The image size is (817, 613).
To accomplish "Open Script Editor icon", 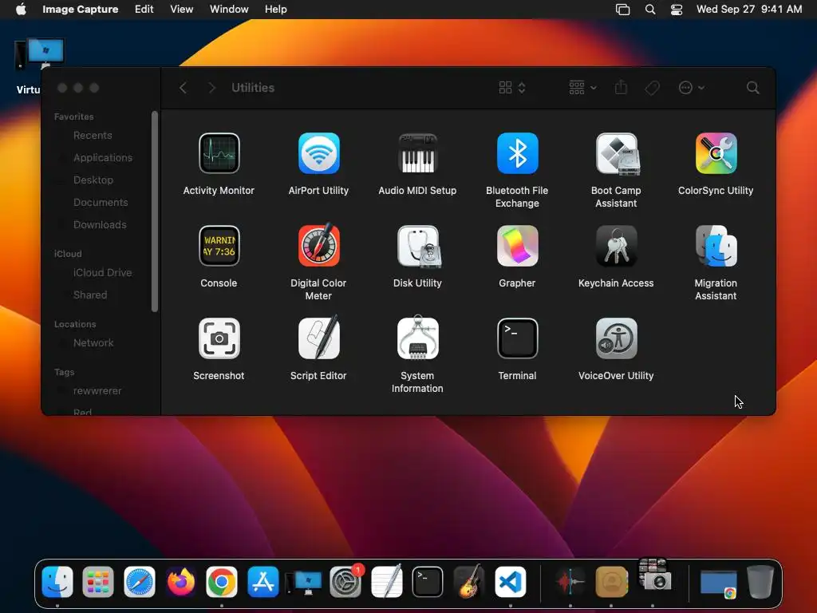I will pos(318,338).
